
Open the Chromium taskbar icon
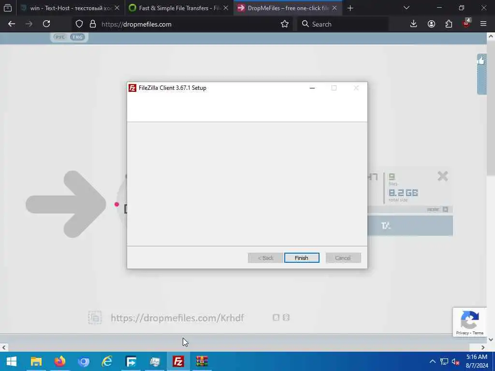pyautogui.click(x=83, y=361)
